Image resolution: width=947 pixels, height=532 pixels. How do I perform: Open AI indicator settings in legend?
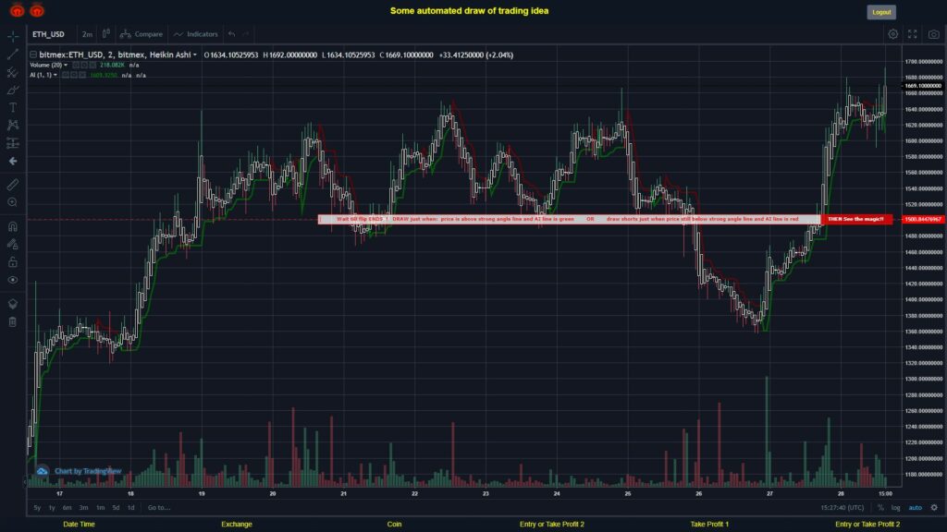coord(74,76)
